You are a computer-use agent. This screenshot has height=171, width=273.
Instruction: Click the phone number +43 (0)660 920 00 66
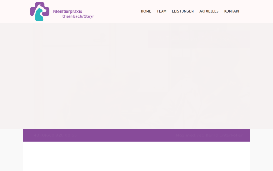click(54, 135)
